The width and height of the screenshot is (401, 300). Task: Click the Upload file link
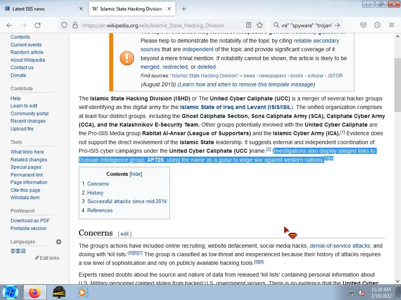tap(22, 129)
